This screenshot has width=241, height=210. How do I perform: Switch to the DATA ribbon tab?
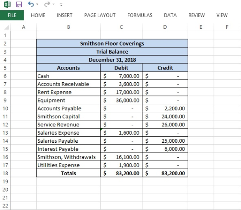[x=170, y=15]
